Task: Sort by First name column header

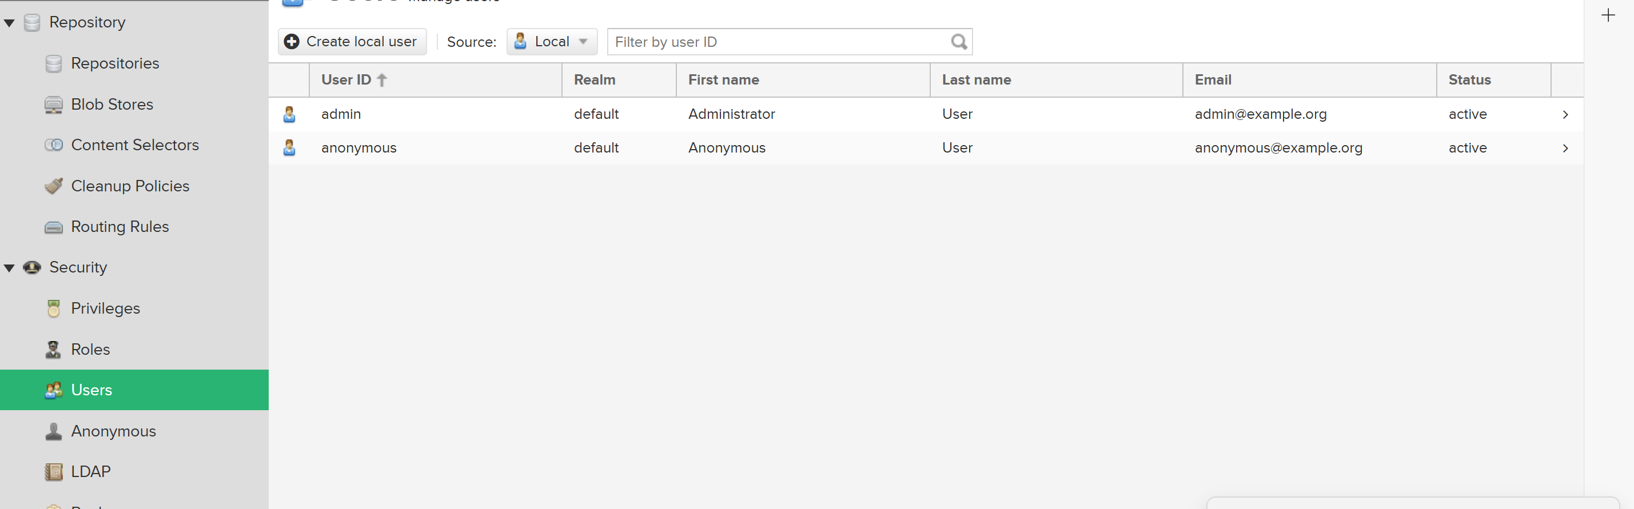Action: [x=803, y=80]
